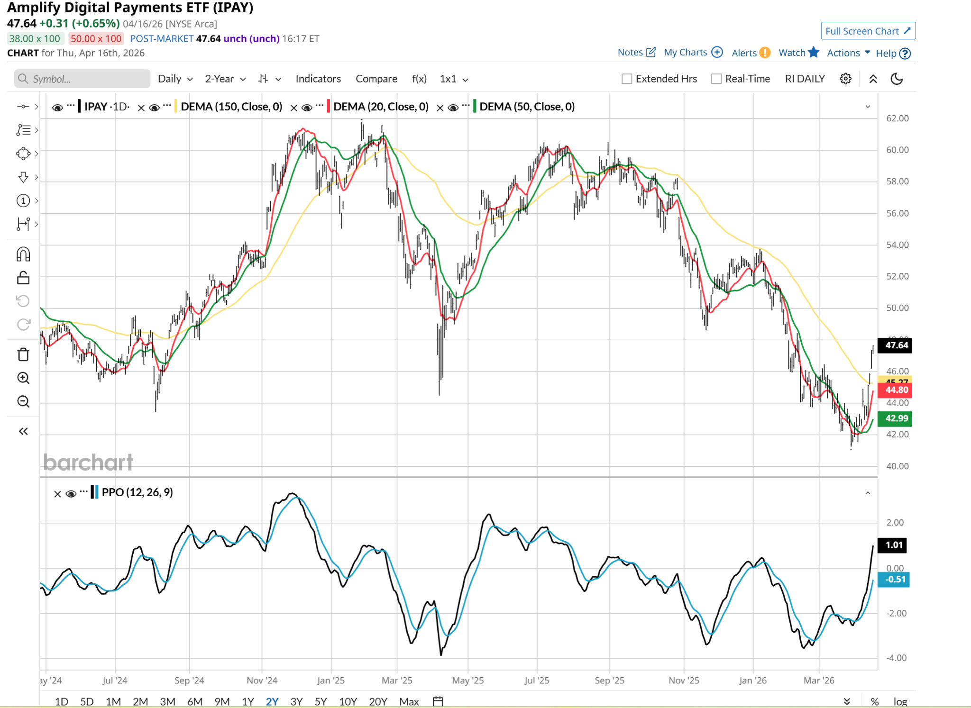Click the Full Screen Chart button
Image resolution: width=971 pixels, height=708 pixels.
coord(868,31)
